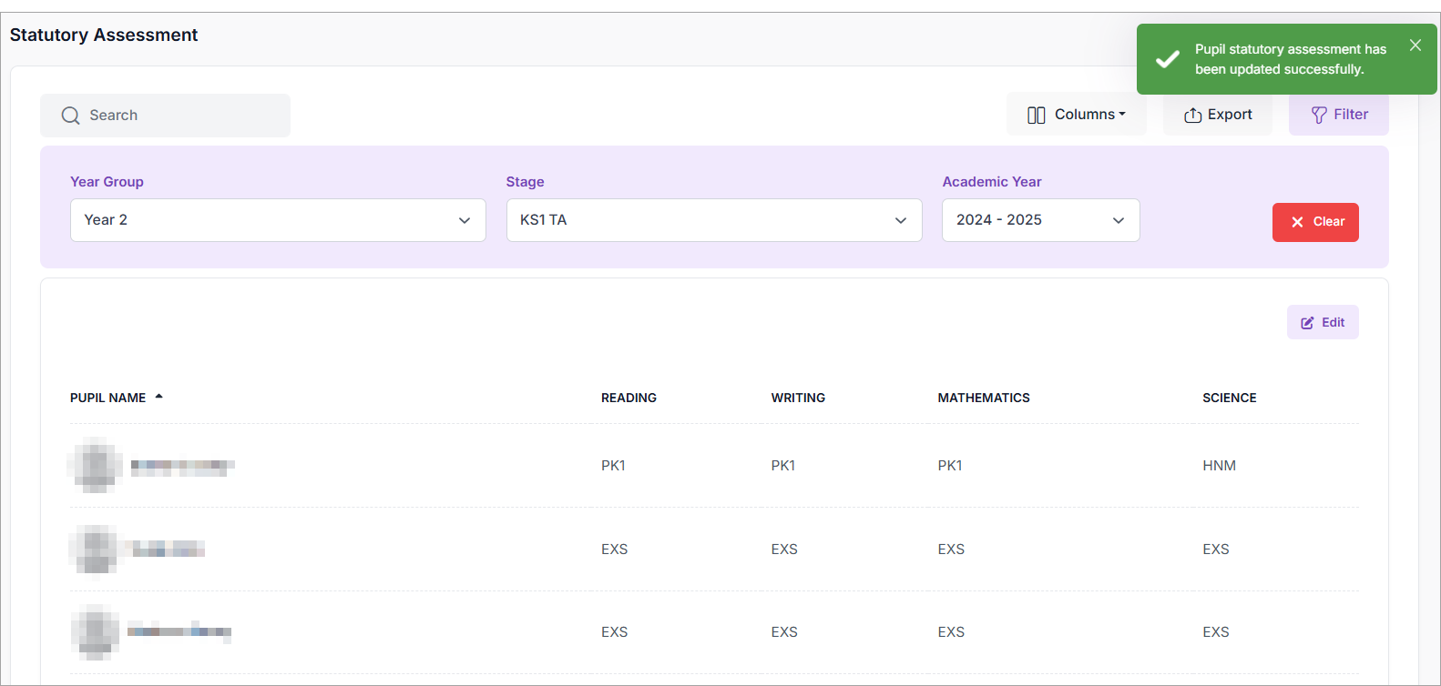Viewport: 1441px width, 686px height.
Task: Click the Mathematics column header
Action: tap(984, 398)
